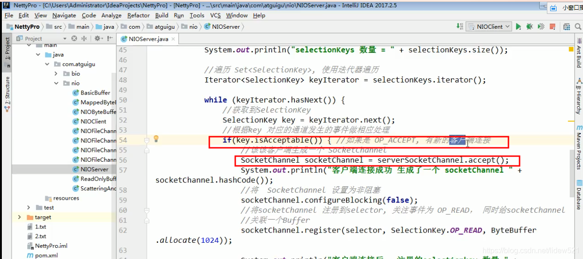Open the ScatteringAnd class in tree
583x259 pixels.
click(94, 188)
